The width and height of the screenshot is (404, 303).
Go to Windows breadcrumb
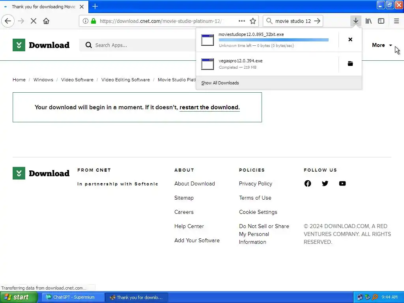pyautogui.click(x=43, y=80)
